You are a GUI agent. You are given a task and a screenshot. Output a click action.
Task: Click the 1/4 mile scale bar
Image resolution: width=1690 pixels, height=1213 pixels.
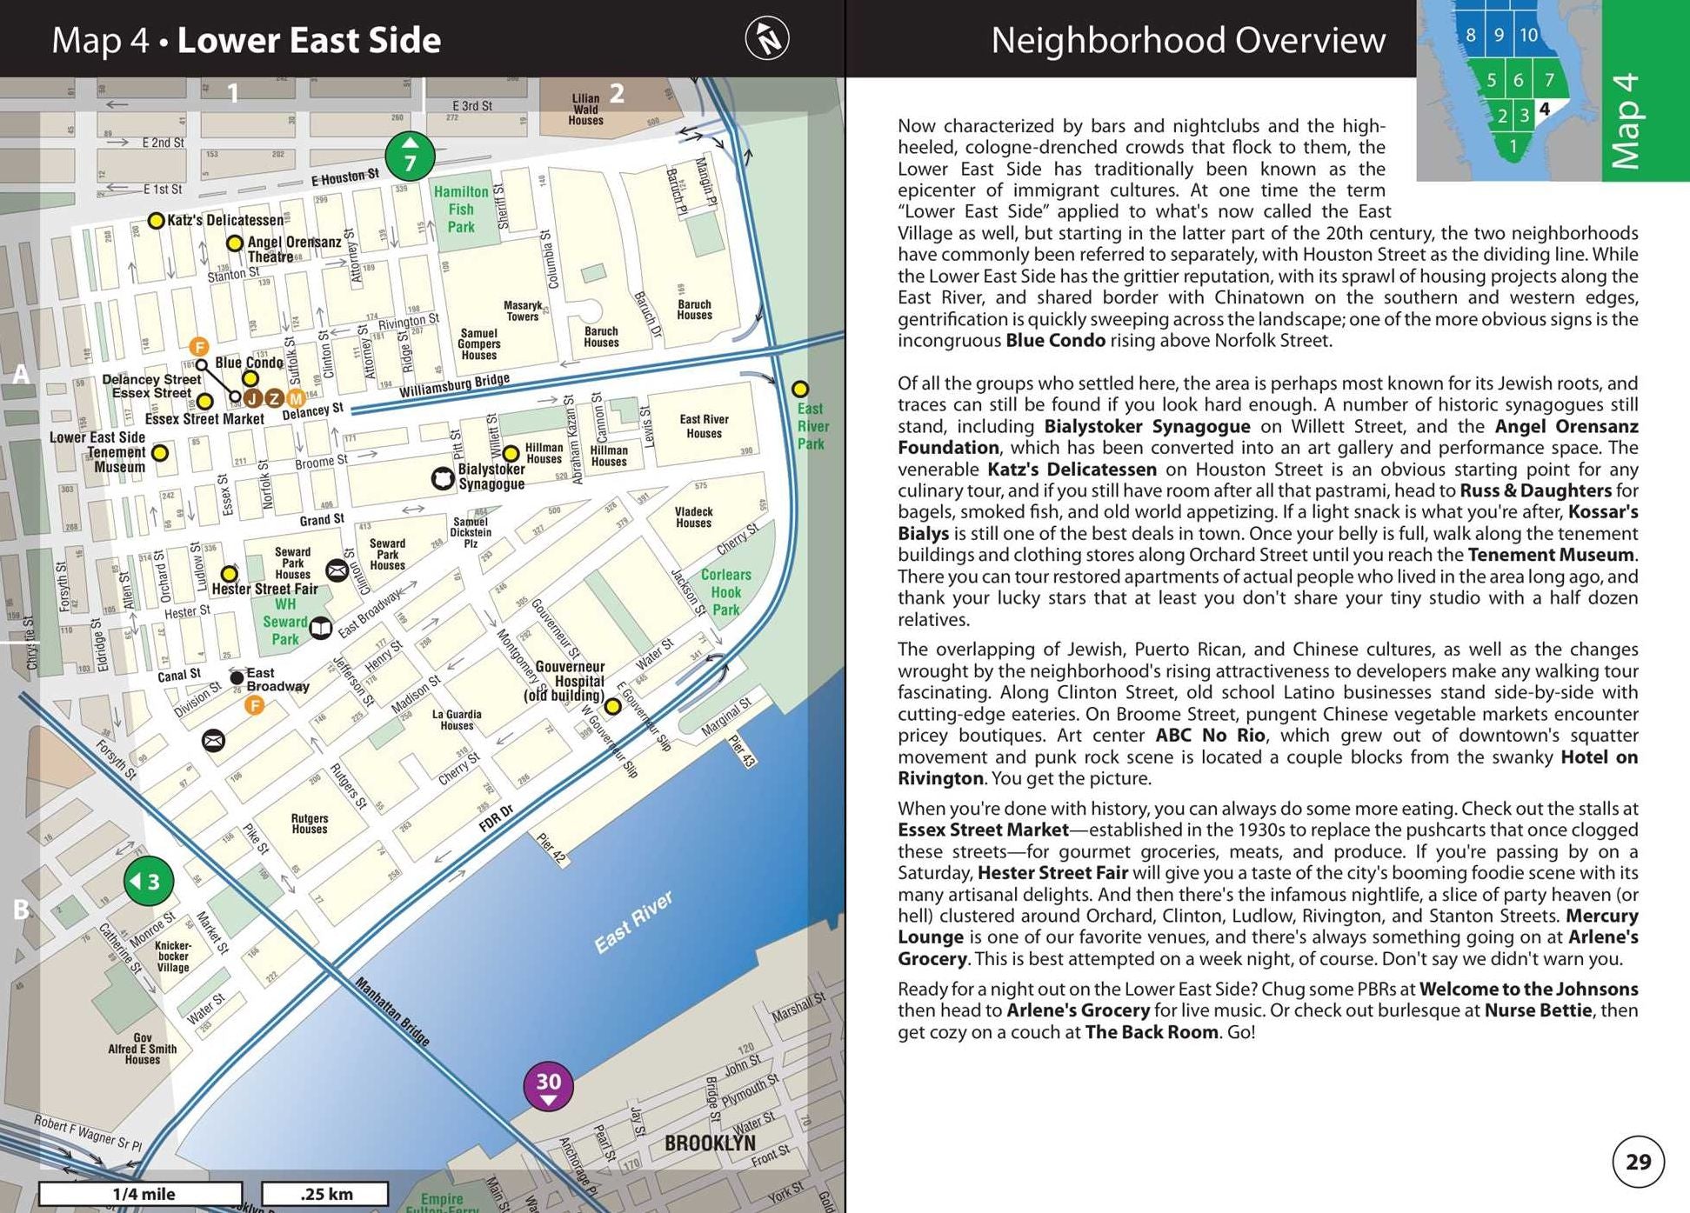coord(141,1194)
